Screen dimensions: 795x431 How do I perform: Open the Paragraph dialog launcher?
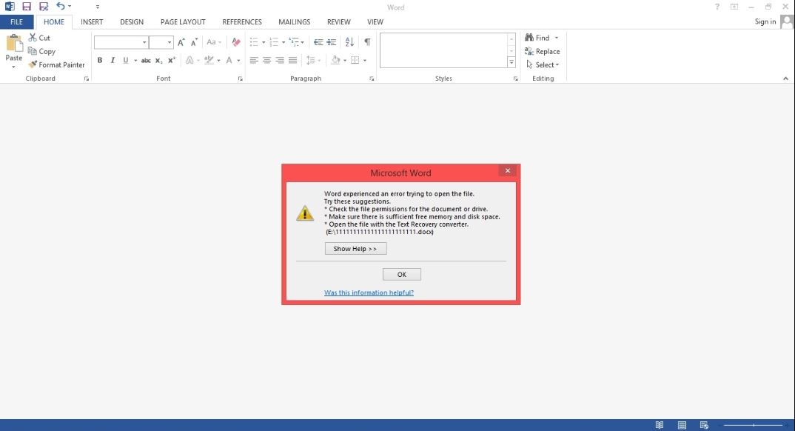pyautogui.click(x=372, y=78)
